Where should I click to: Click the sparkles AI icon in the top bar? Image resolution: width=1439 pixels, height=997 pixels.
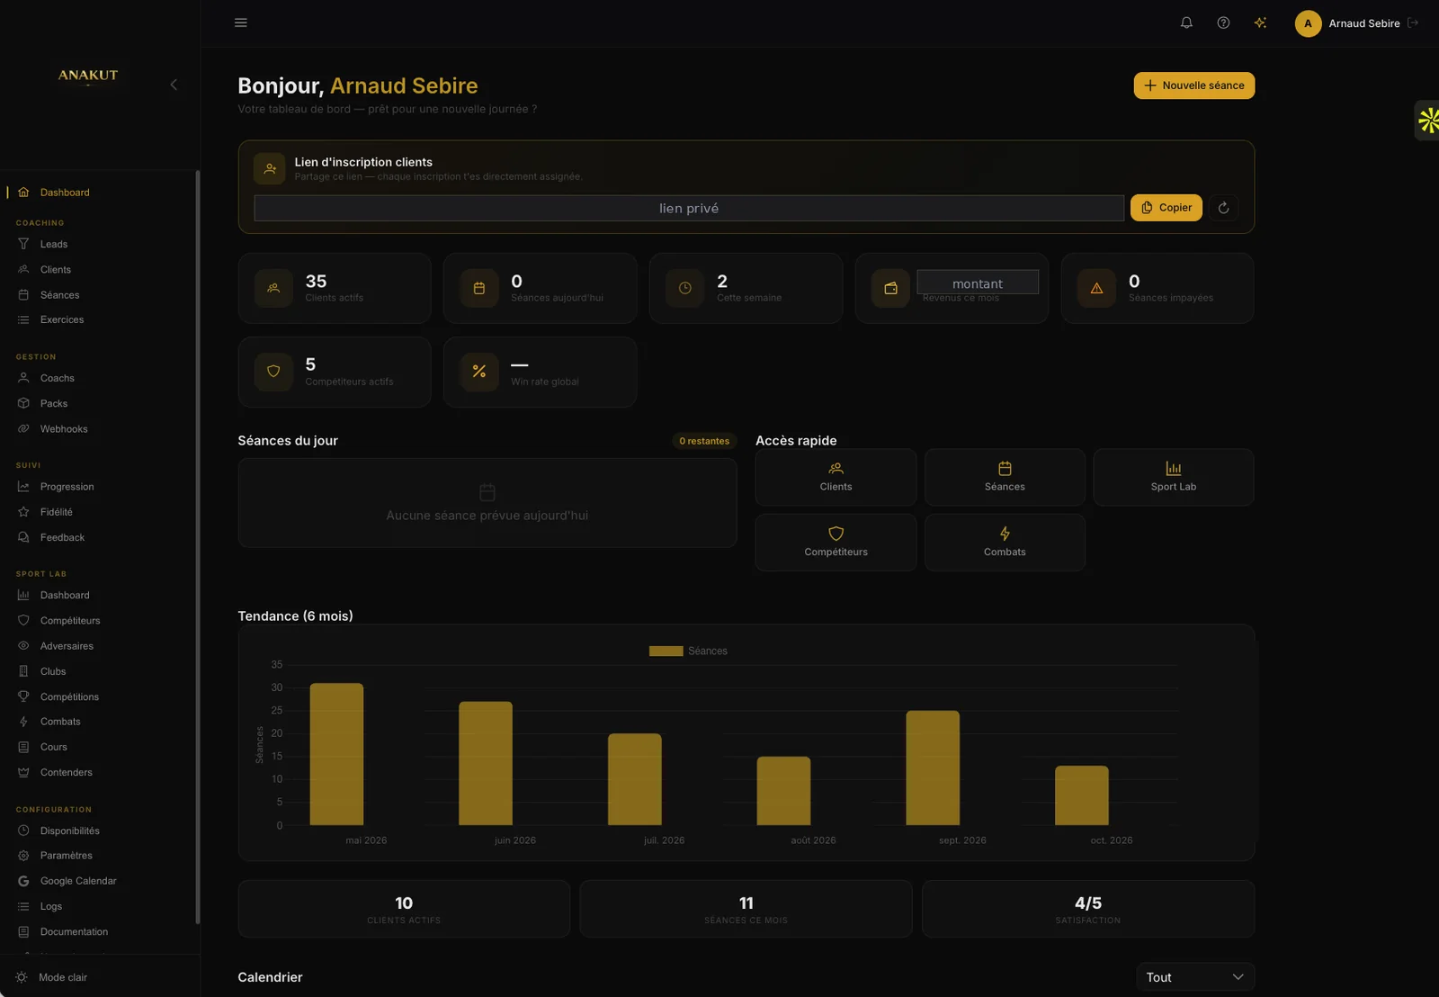click(x=1260, y=22)
